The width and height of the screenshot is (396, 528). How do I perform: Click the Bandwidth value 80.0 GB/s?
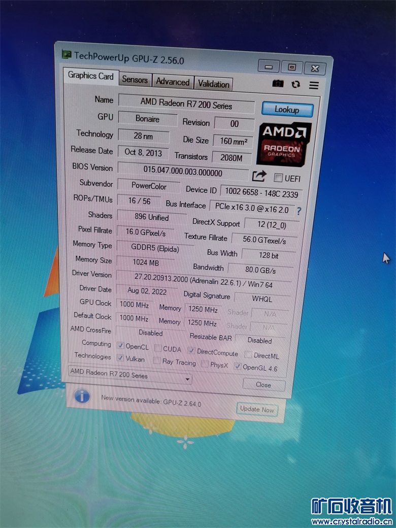point(260,271)
